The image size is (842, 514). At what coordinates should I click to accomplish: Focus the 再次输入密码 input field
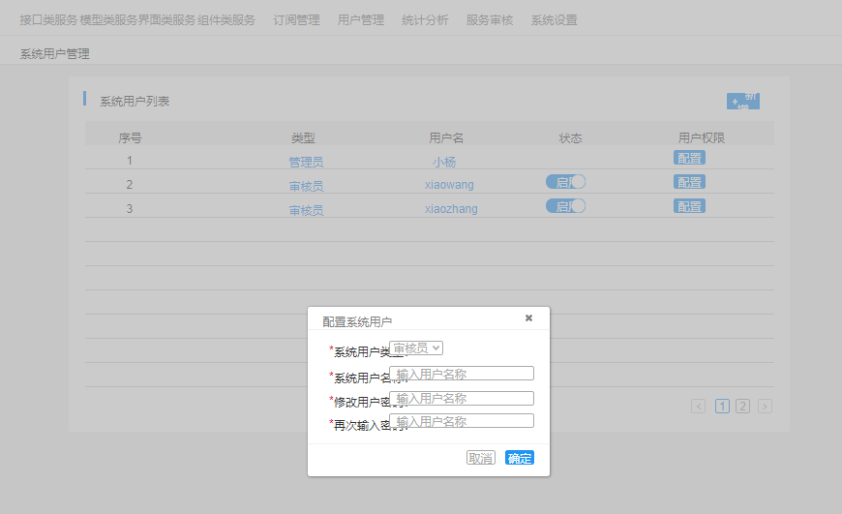(x=462, y=420)
